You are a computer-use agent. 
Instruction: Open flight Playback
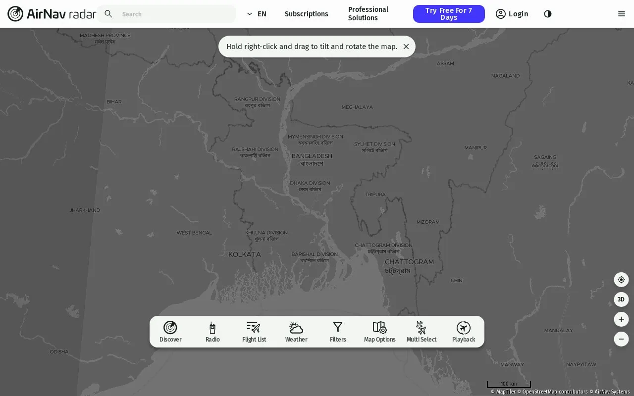click(464, 332)
